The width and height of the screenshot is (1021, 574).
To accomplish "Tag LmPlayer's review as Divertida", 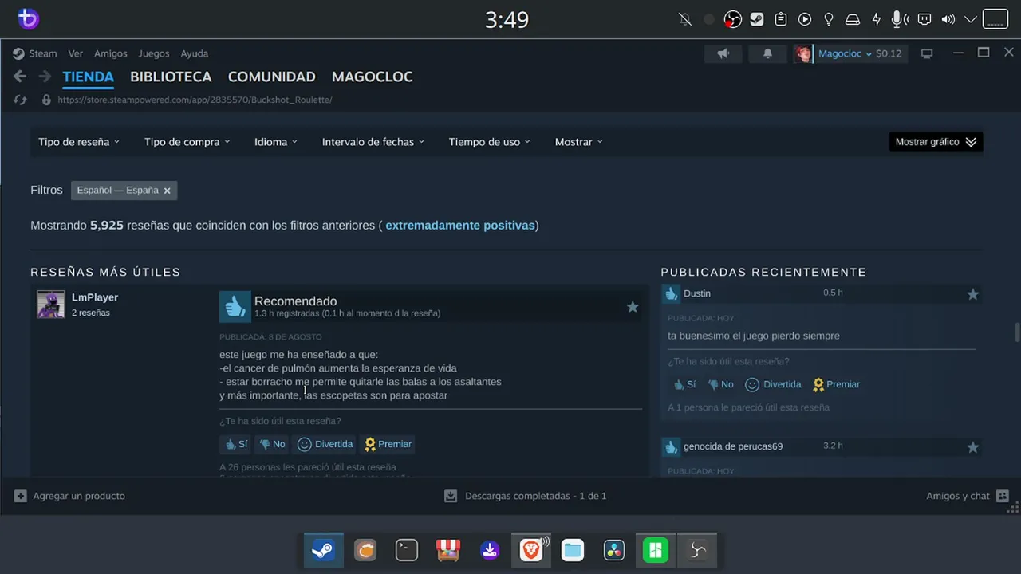I will (325, 444).
